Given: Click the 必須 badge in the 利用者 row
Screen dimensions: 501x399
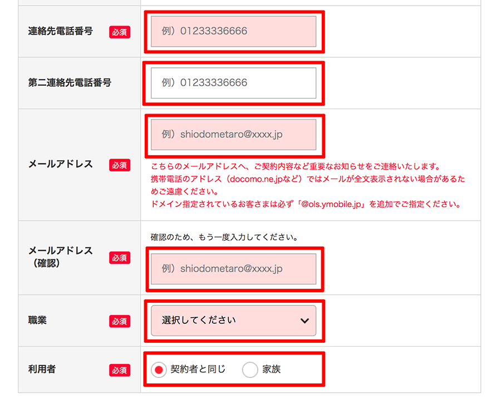Looking at the screenshot, I should pyautogui.click(x=120, y=370).
